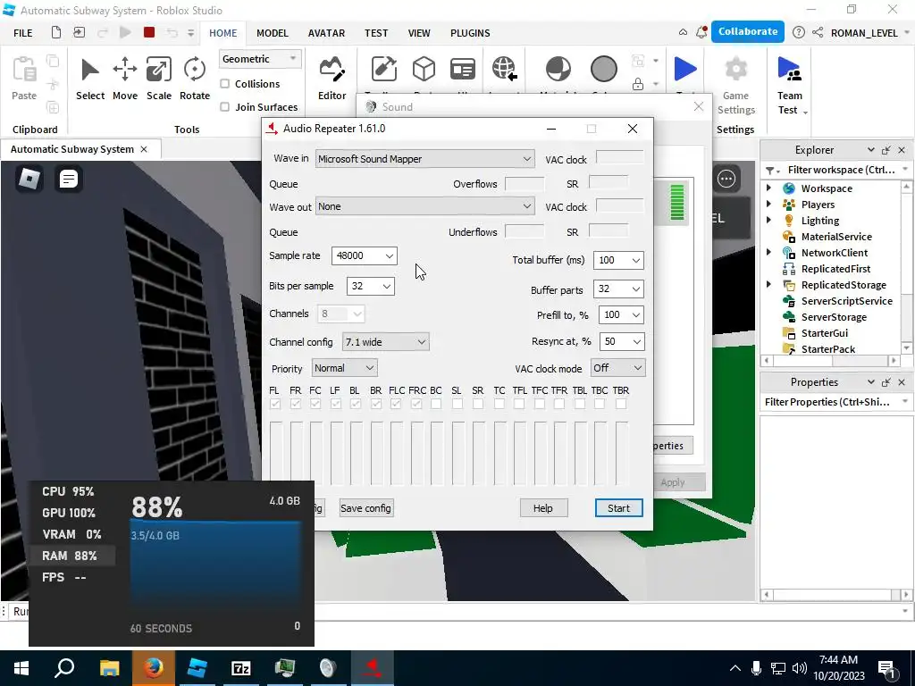Viewport: 915px width, 686px height.
Task: Open File Explorer from the taskbar
Action: click(110, 668)
